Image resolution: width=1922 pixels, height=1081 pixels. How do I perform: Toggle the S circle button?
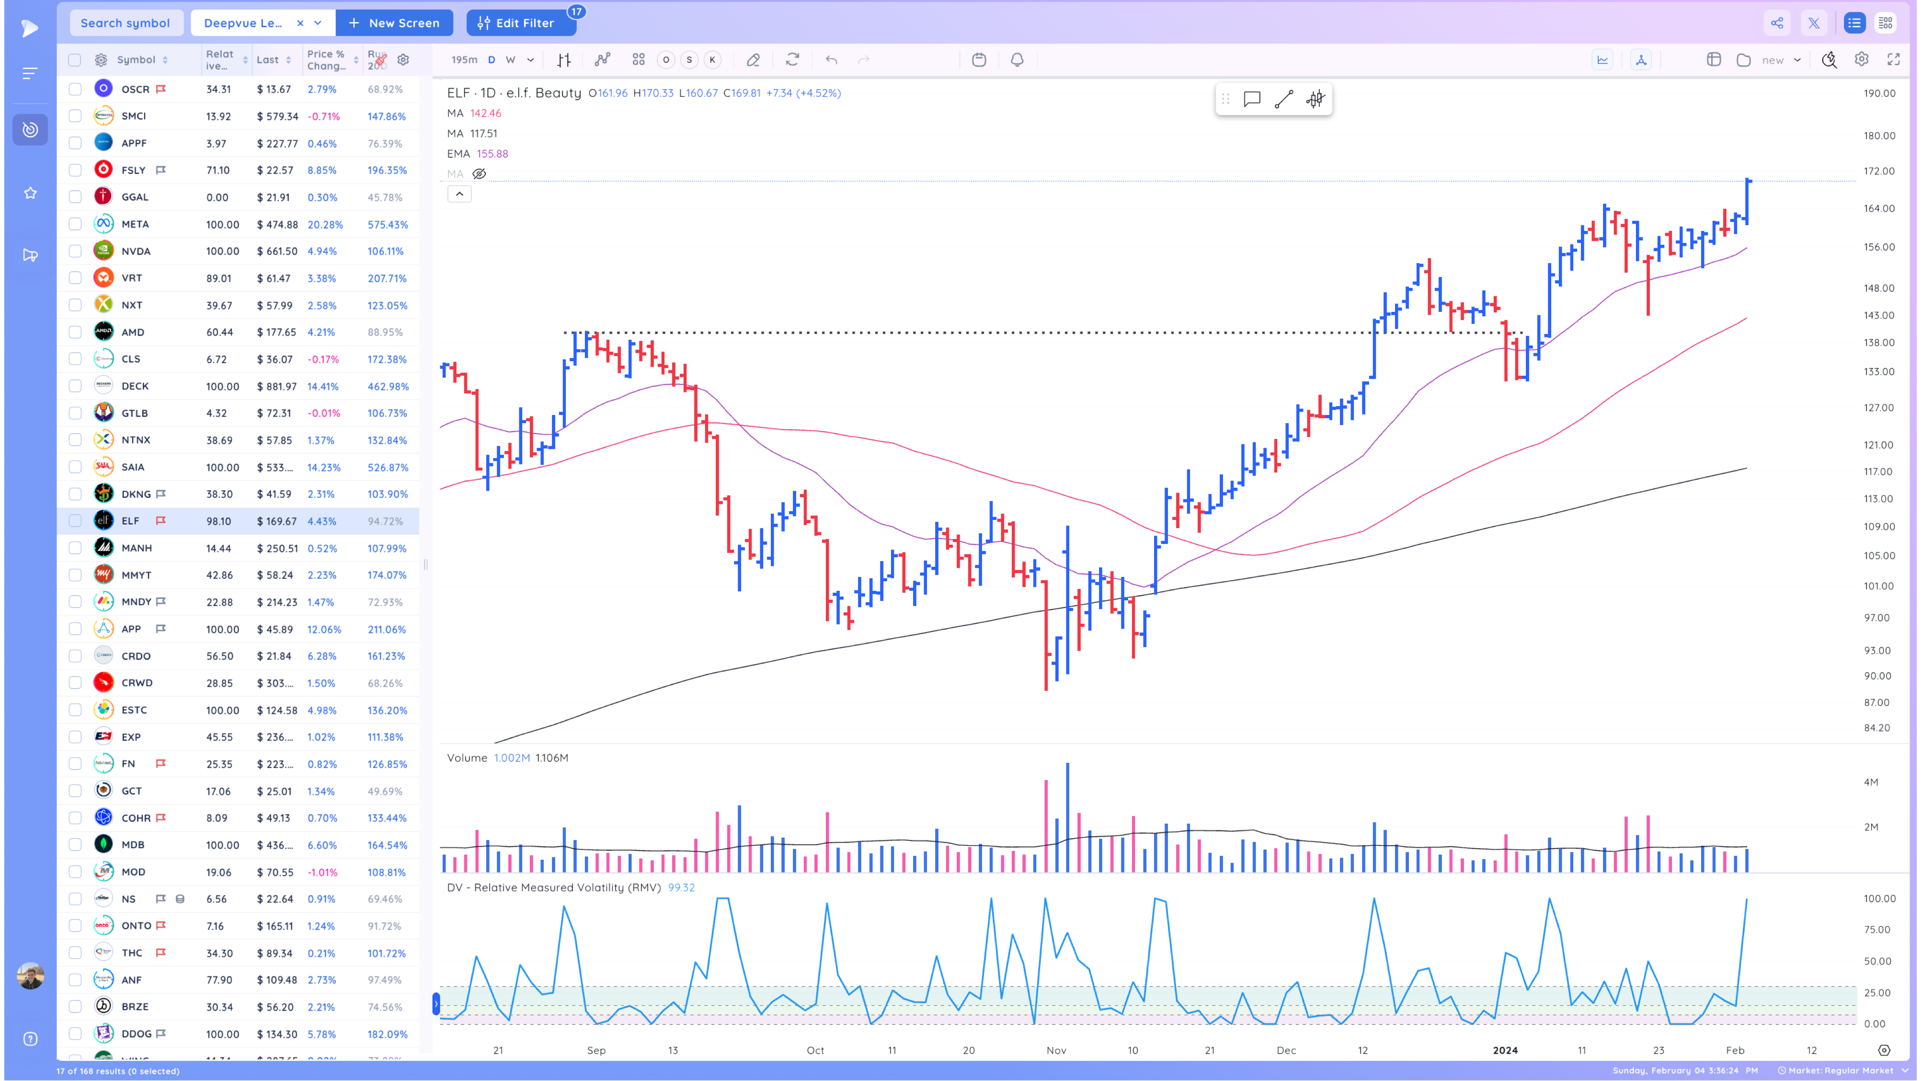coord(689,60)
